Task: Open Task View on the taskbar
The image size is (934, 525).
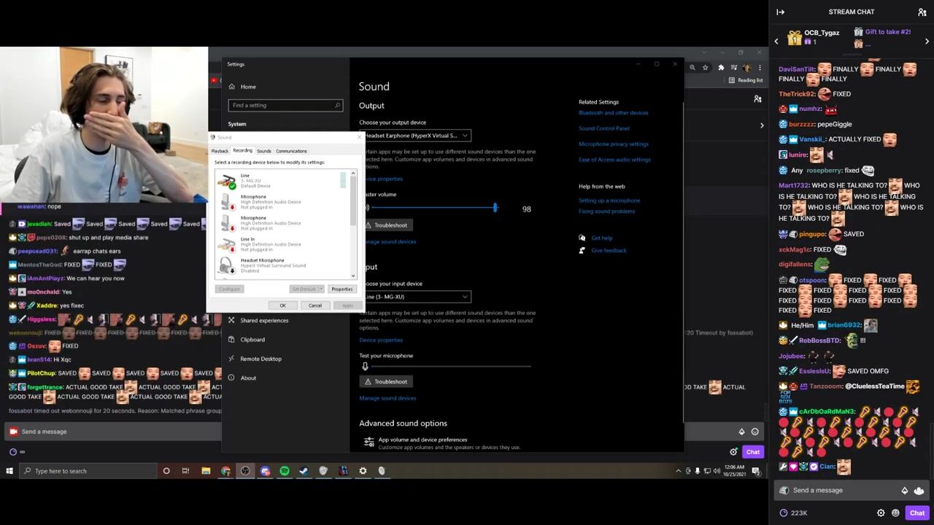Action: pos(185,471)
